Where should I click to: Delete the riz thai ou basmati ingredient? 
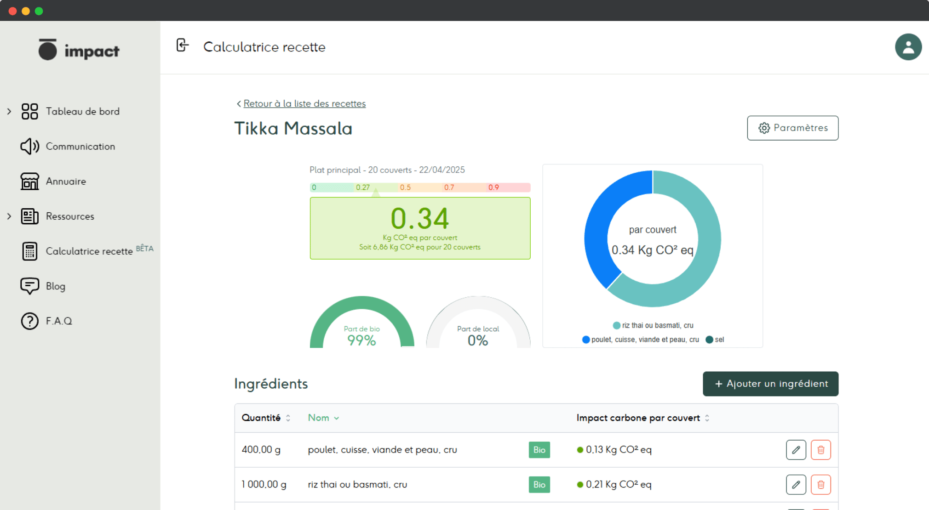[x=820, y=485]
